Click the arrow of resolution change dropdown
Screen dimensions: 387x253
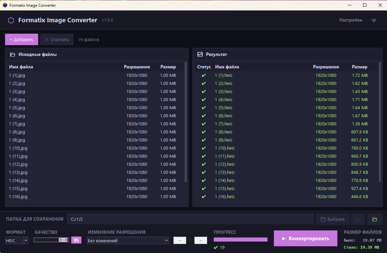pyautogui.click(x=166, y=241)
